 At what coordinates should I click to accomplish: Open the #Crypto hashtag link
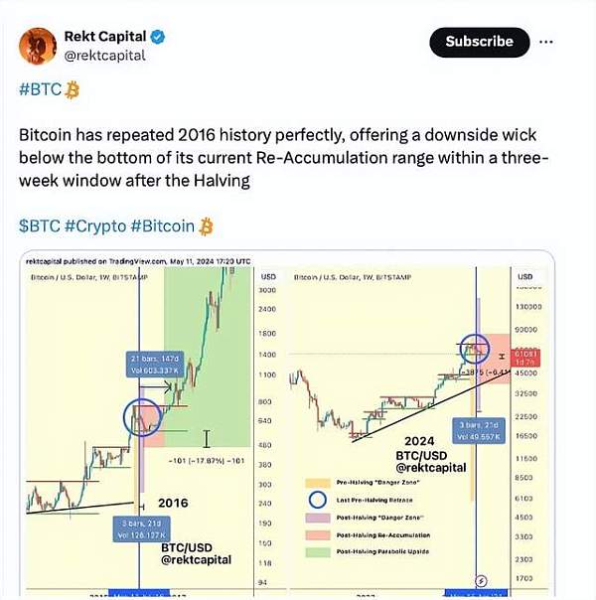point(96,225)
